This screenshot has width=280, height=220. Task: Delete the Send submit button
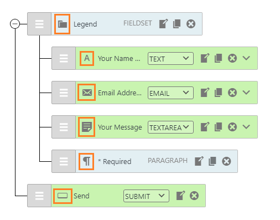[194, 196]
